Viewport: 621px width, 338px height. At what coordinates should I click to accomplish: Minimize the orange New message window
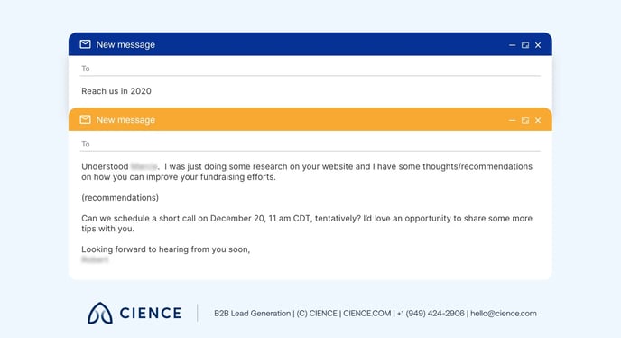click(512, 120)
